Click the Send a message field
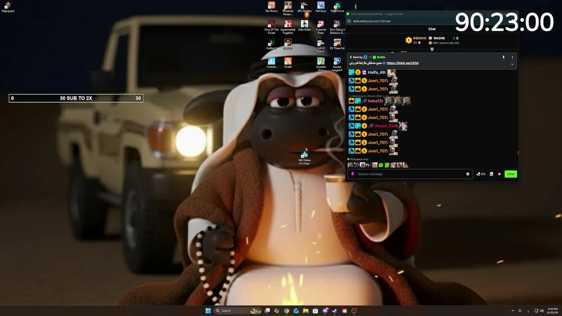 (410, 174)
